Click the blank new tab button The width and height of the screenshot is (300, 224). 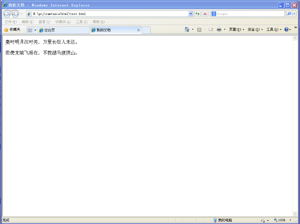146,30
